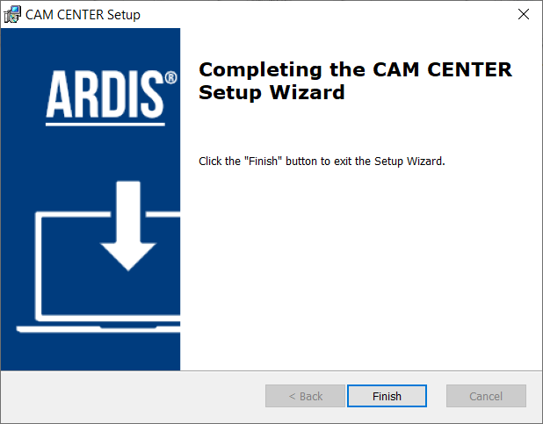Image resolution: width=543 pixels, height=424 pixels.
Task: Click the empty grey footer area left of Back
Action: coord(134,396)
